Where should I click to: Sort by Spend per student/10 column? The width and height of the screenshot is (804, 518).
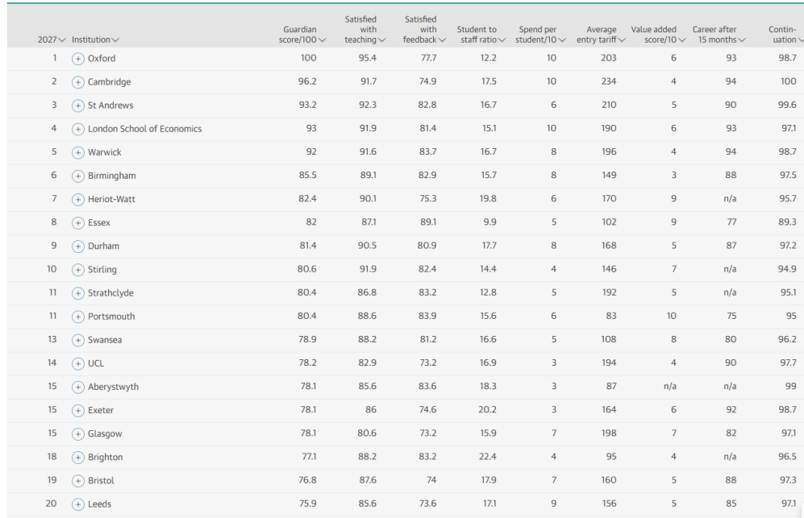pos(540,35)
